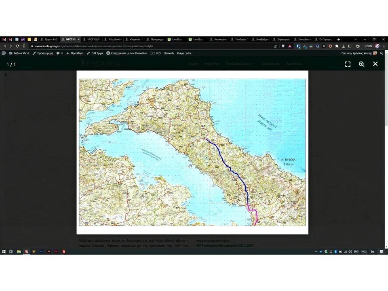Toggle fullscreen in the lightbox viewer
Viewport: 388px width, 291px height.
tap(348, 64)
